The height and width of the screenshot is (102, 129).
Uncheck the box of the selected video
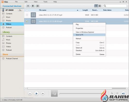pyautogui.click(x=27, y=21)
